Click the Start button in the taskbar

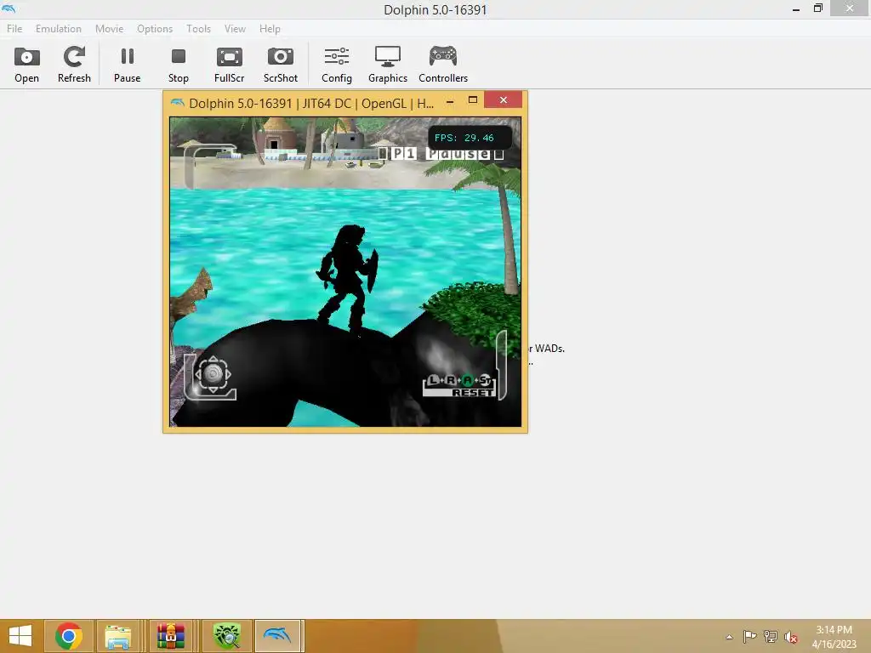(20, 636)
